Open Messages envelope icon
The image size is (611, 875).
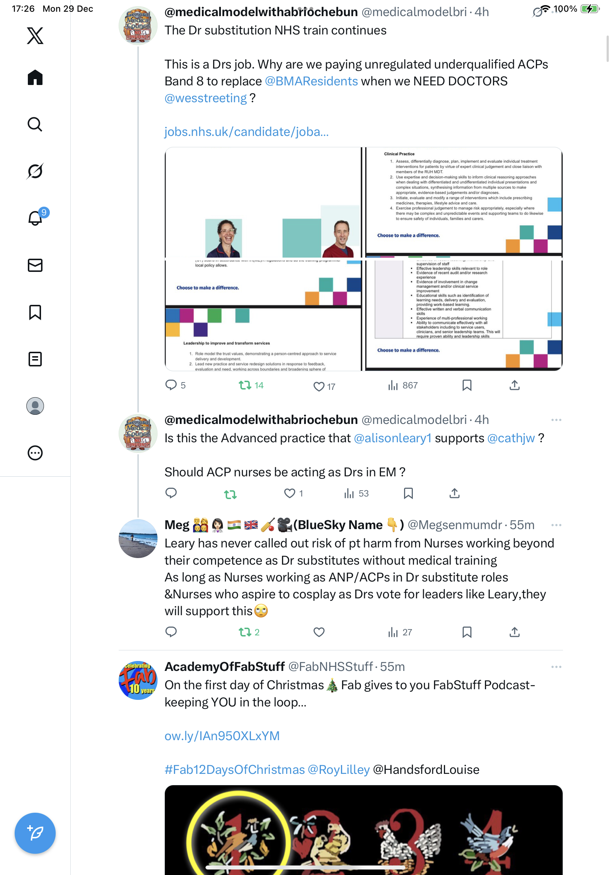tap(35, 265)
